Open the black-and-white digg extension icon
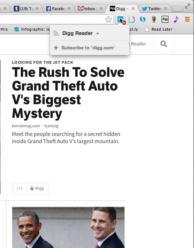Screen dimensions: 194x248 [x=165, y=19]
